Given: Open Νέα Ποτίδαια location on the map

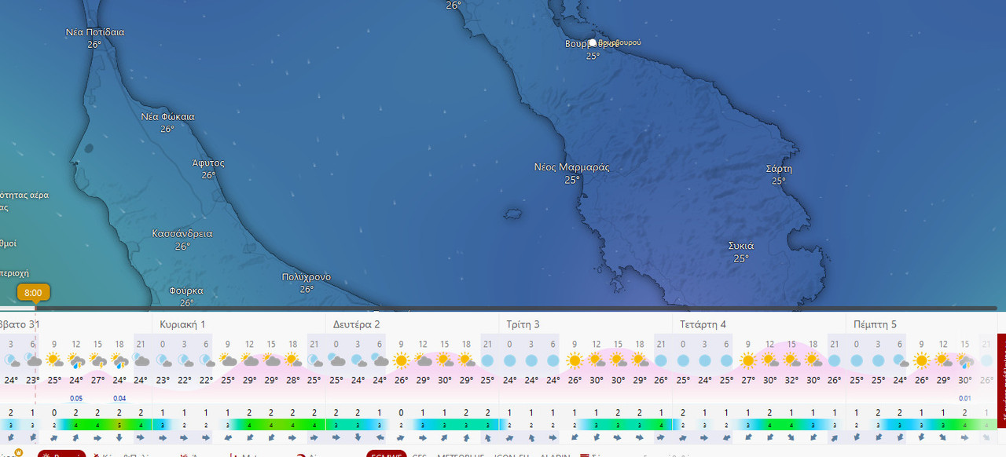Looking at the screenshot, I should (x=95, y=32).
